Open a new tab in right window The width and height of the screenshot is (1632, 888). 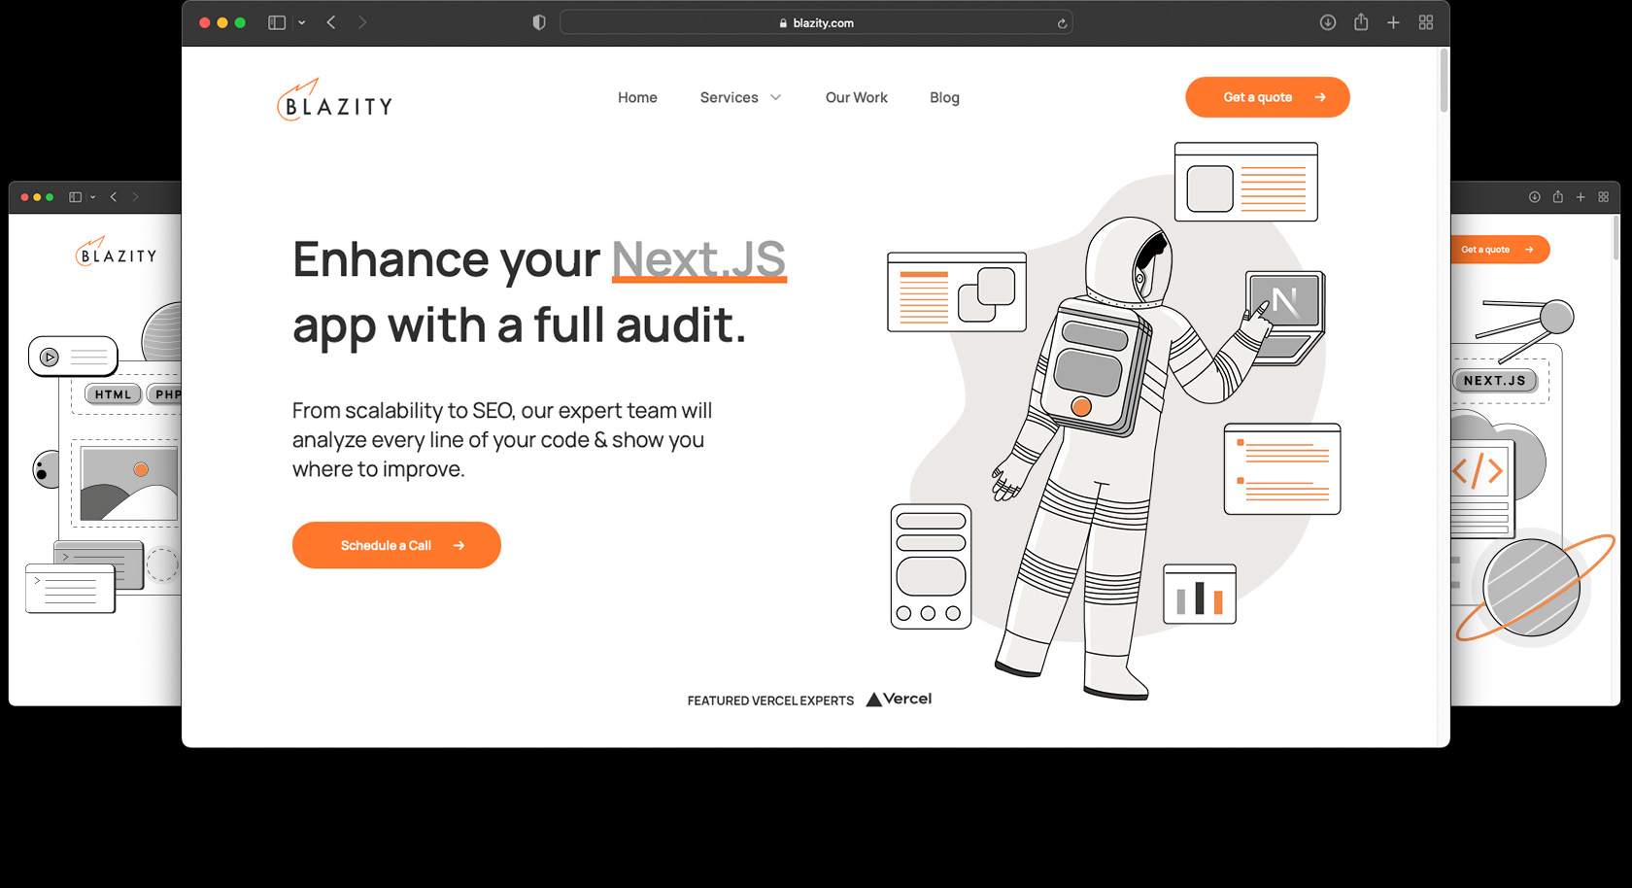1581,197
